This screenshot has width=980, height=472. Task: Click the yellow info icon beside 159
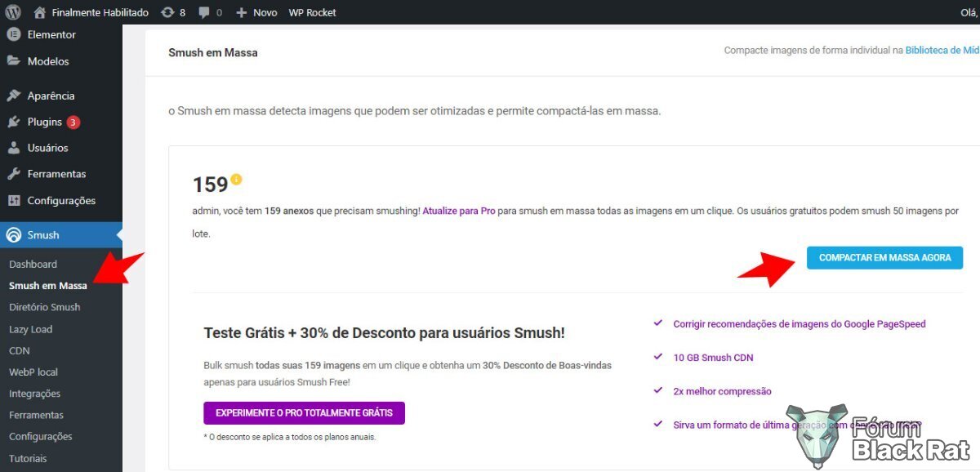[237, 179]
